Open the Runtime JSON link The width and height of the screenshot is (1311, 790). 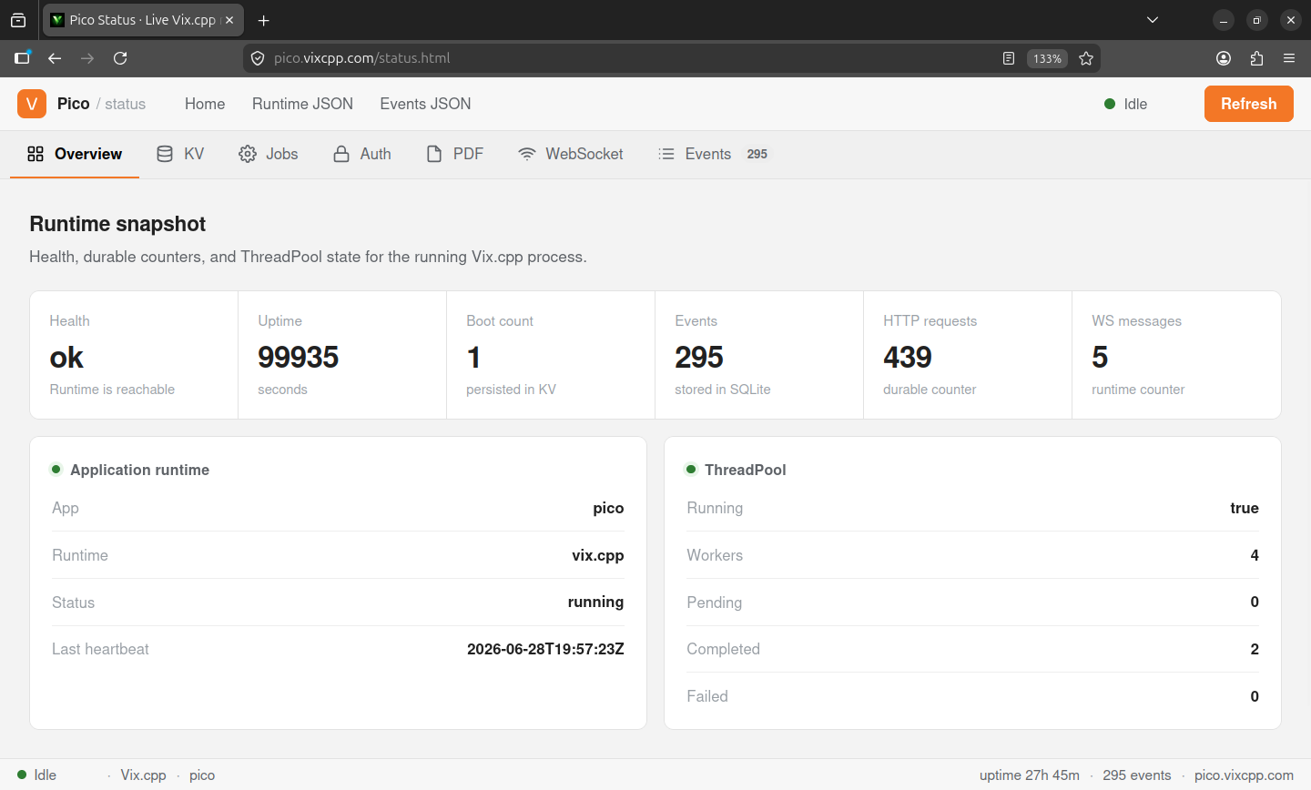[302, 104]
